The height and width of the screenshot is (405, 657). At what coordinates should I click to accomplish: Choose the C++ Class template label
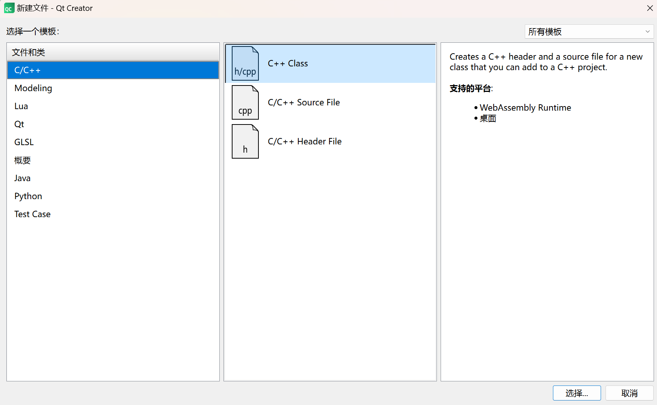[288, 63]
